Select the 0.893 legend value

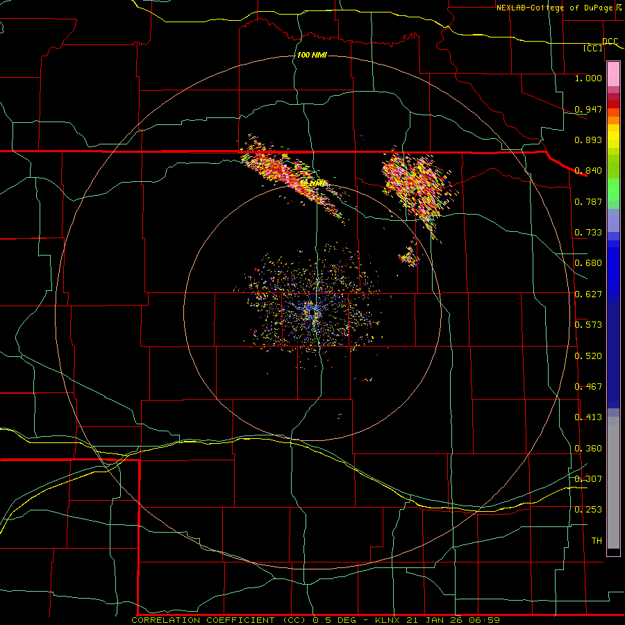pos(588,140)
